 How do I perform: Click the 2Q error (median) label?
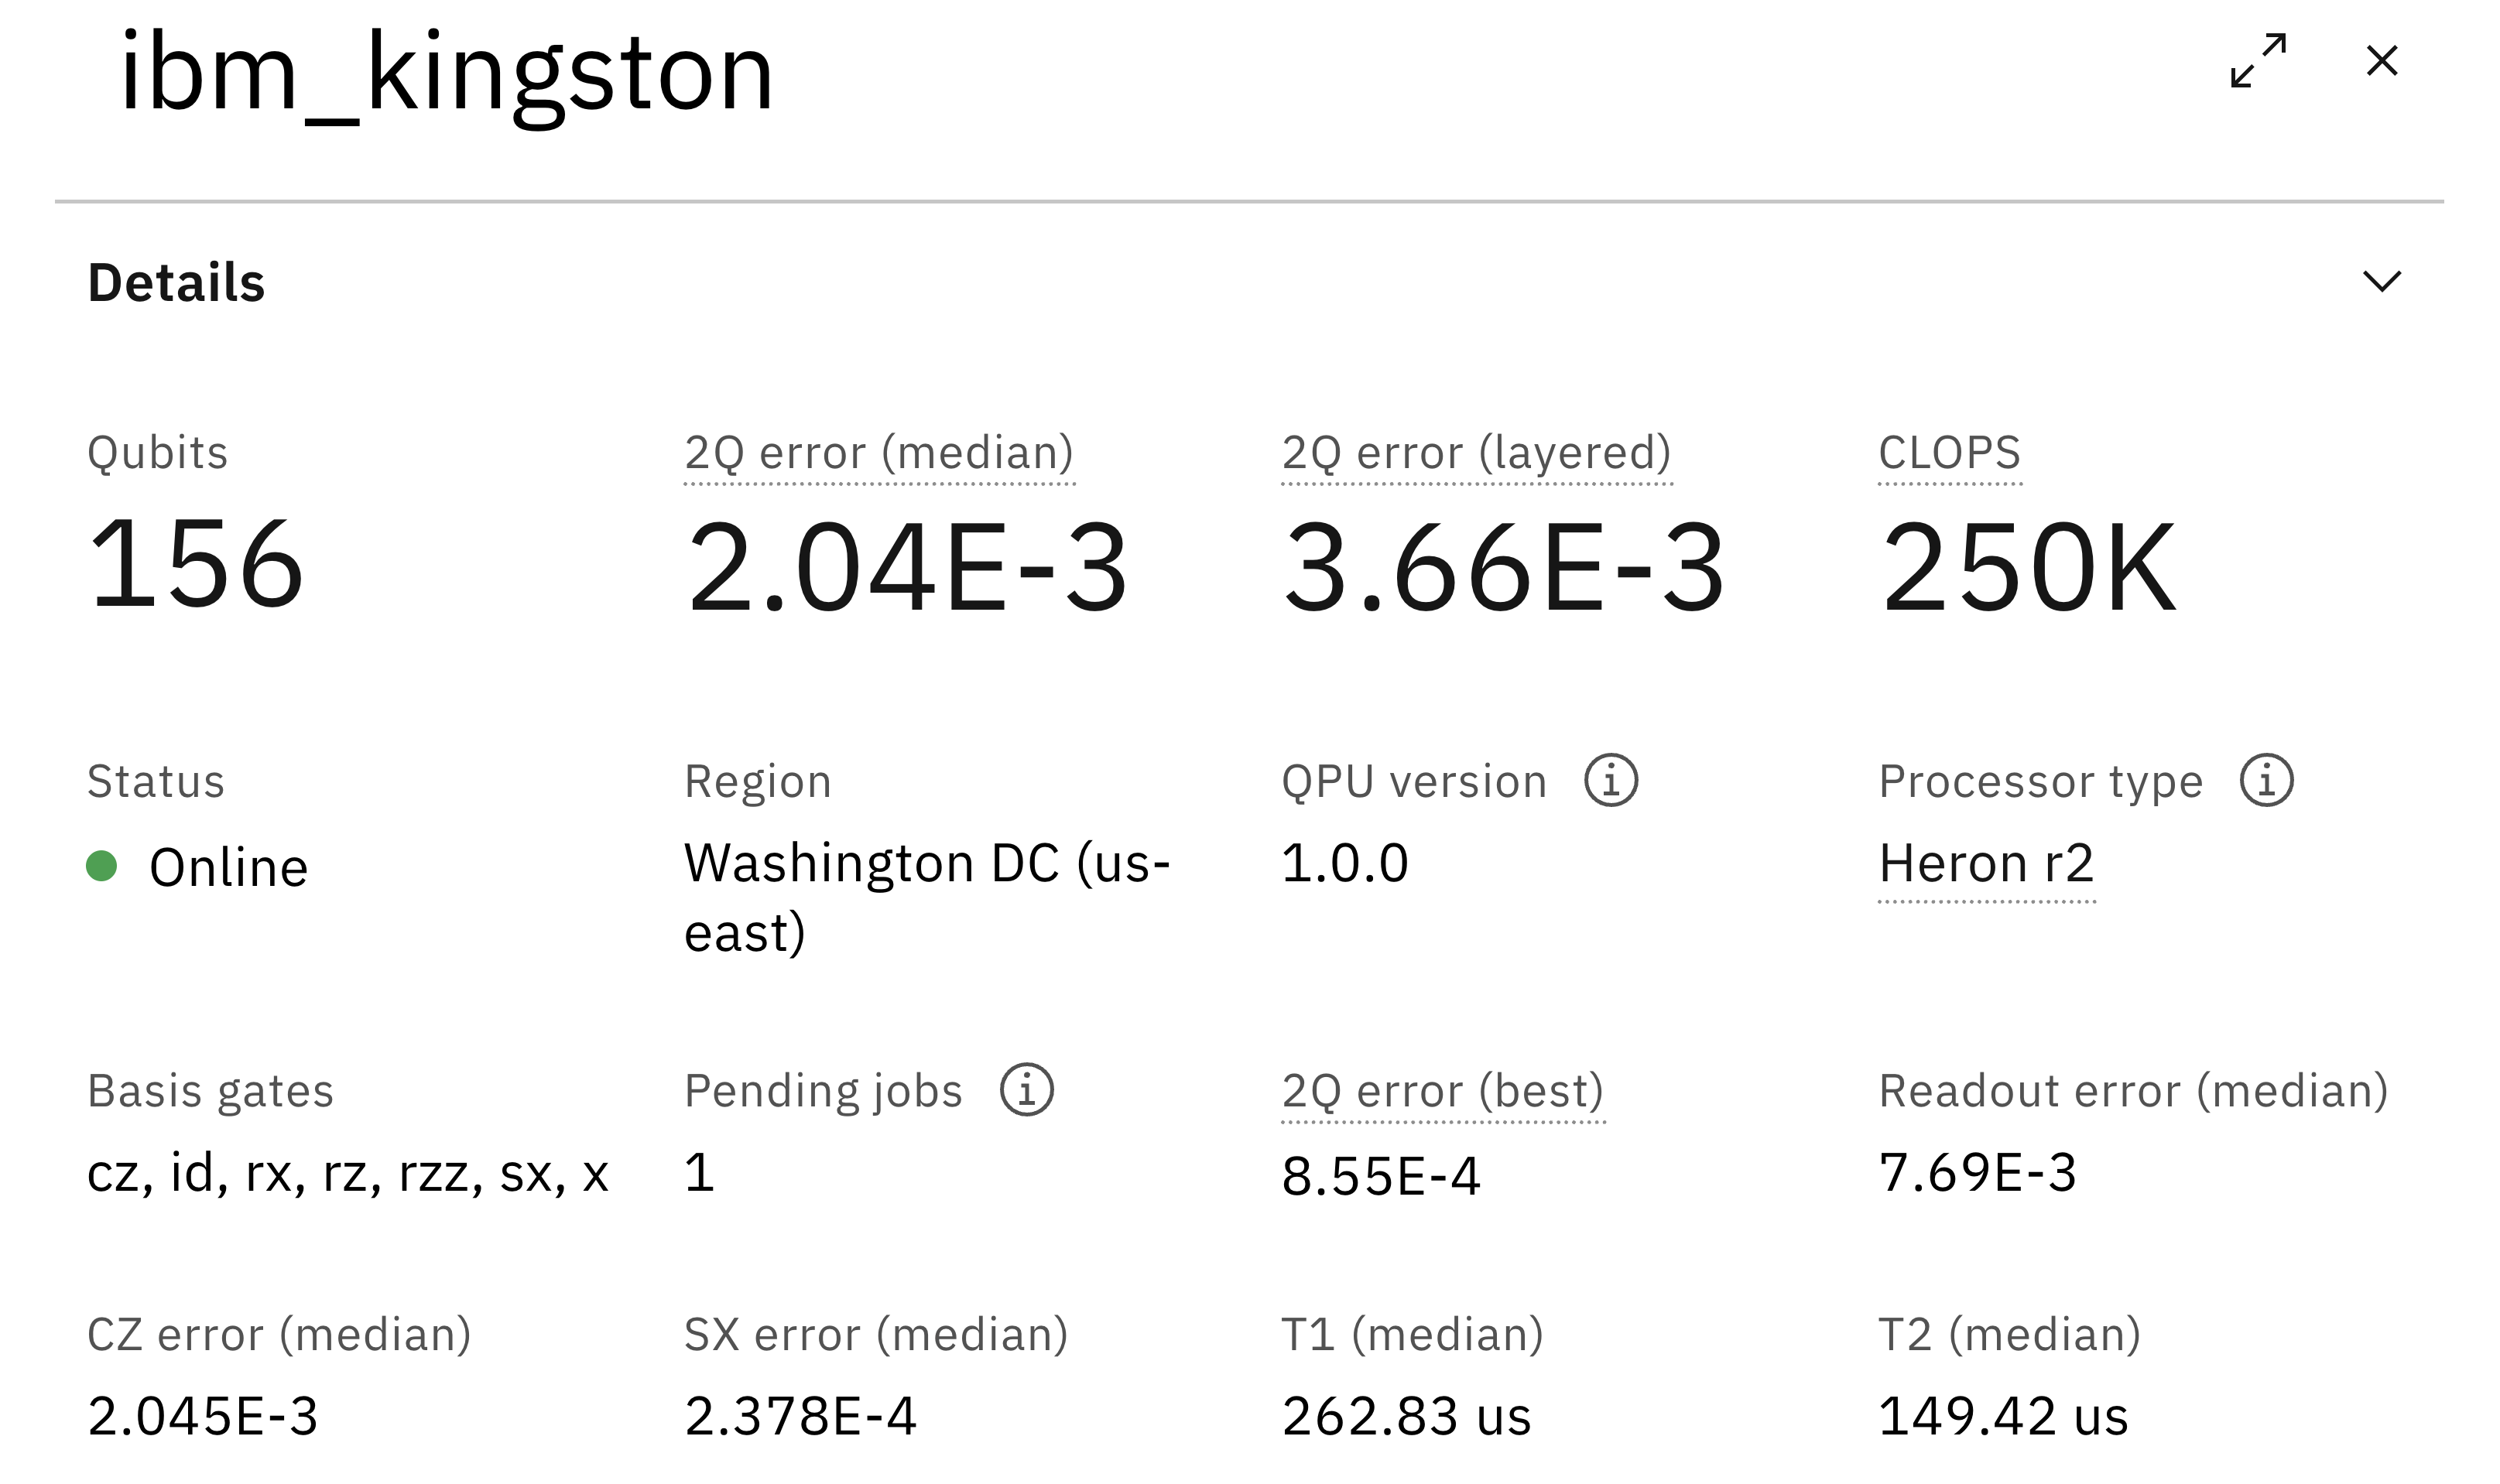(x=878, y=453)
